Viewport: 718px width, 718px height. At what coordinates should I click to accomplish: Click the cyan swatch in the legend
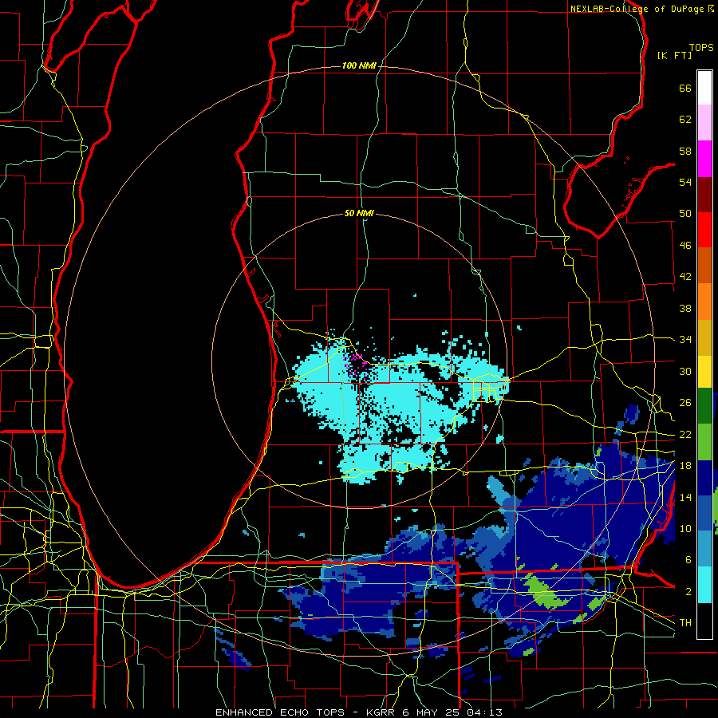coord(704,585)
